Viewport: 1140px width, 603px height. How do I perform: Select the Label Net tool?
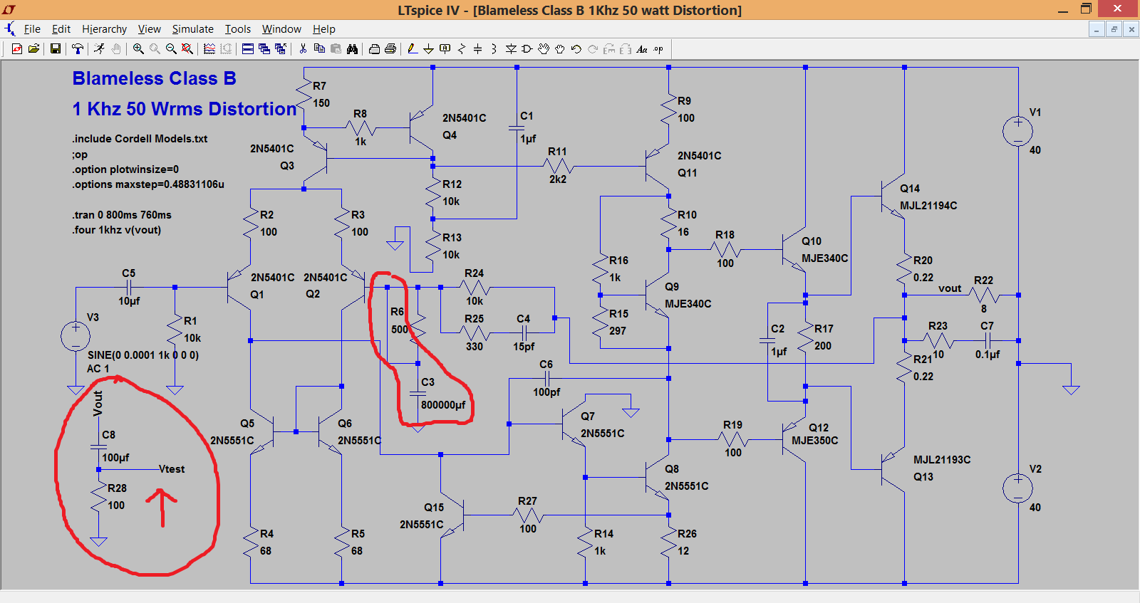tap(445, 49)
